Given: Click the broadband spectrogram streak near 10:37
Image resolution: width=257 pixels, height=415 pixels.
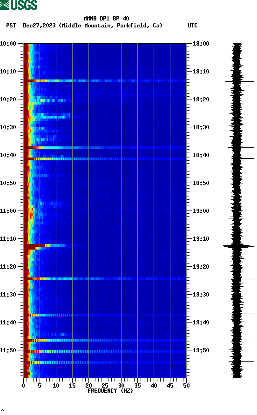Looking at the screenshot, I should coord(105,148).
